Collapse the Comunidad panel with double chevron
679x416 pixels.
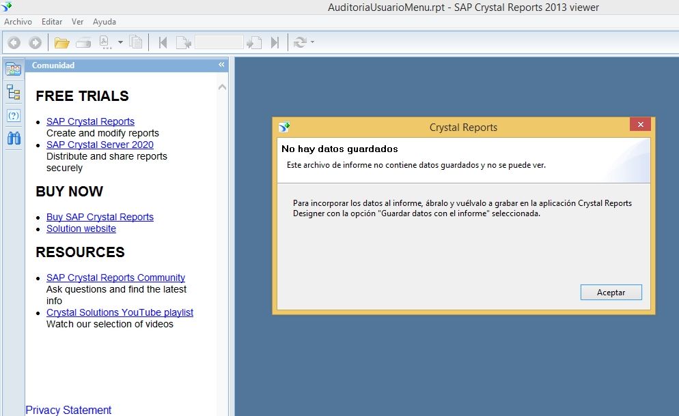pos(221,65)
